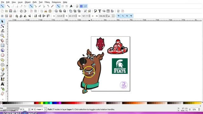This screenshot has width=203, height=114.
Task: Open Fill and Stroke dialog
Action: point(95,11)
